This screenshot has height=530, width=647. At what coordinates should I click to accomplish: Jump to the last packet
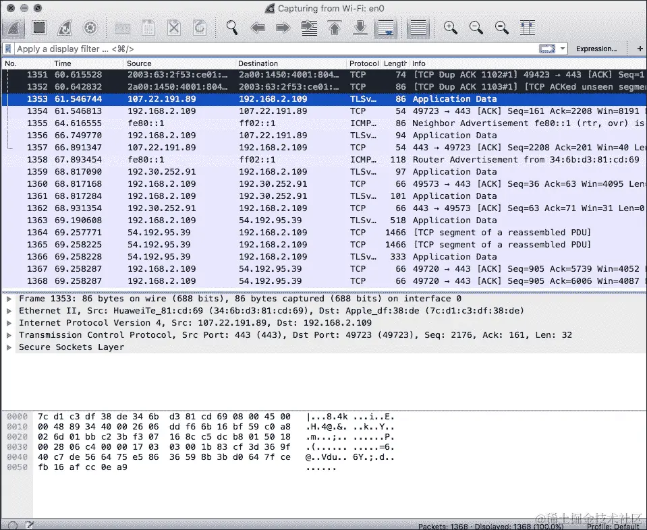click(360, 28)
